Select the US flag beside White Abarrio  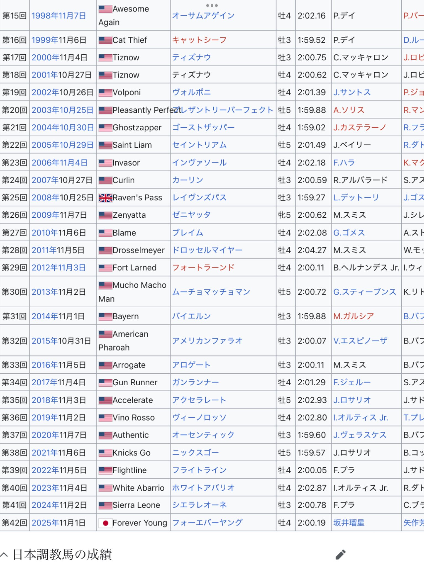click(x=105, y=488)
